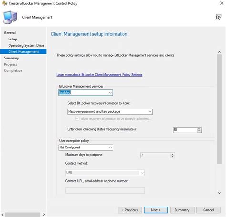Screen dimensions: 226x217
Task: Open the User exemption policy dropdown
Action: pyautogui.click(x=86, y=148)
